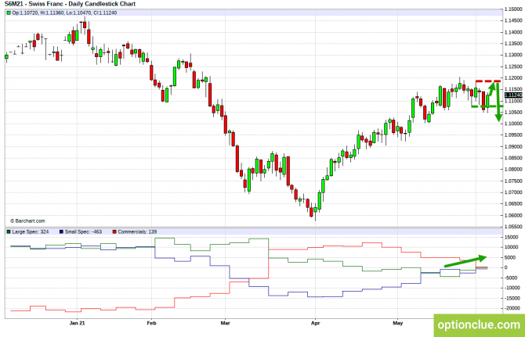Viewport: 525px width, 337px height.
Task: Click the 1.14000 price axis label
Action: click(513, 32)
